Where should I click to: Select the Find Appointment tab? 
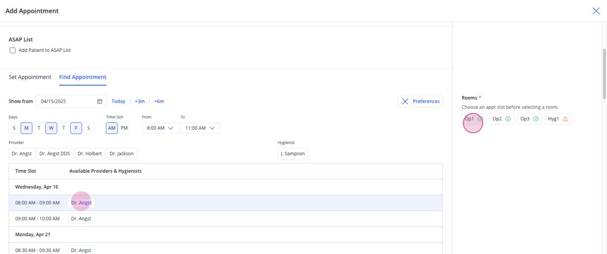[x=83, y=77]
